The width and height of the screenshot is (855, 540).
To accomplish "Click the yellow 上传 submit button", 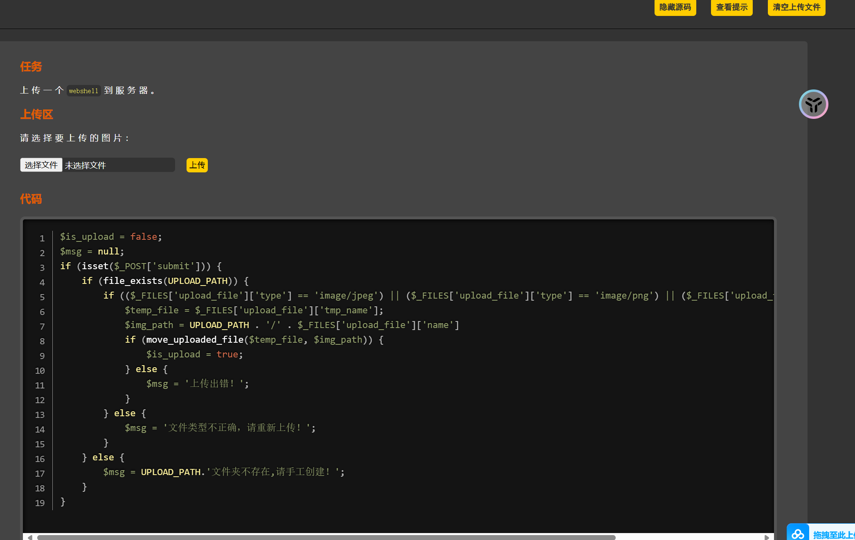I will pyautogui.click(x=197, y=165).
